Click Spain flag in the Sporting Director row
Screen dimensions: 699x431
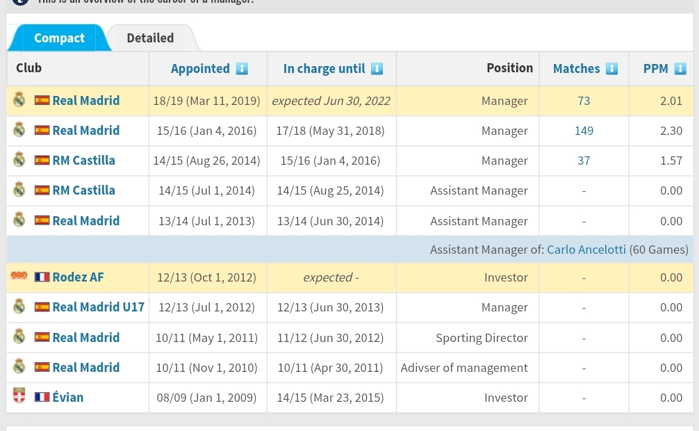coord(42,337)
